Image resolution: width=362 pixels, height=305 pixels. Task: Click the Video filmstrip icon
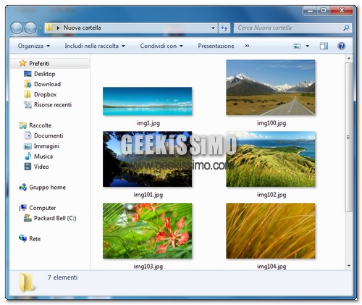pyautogui.click(x=28, y=167)
